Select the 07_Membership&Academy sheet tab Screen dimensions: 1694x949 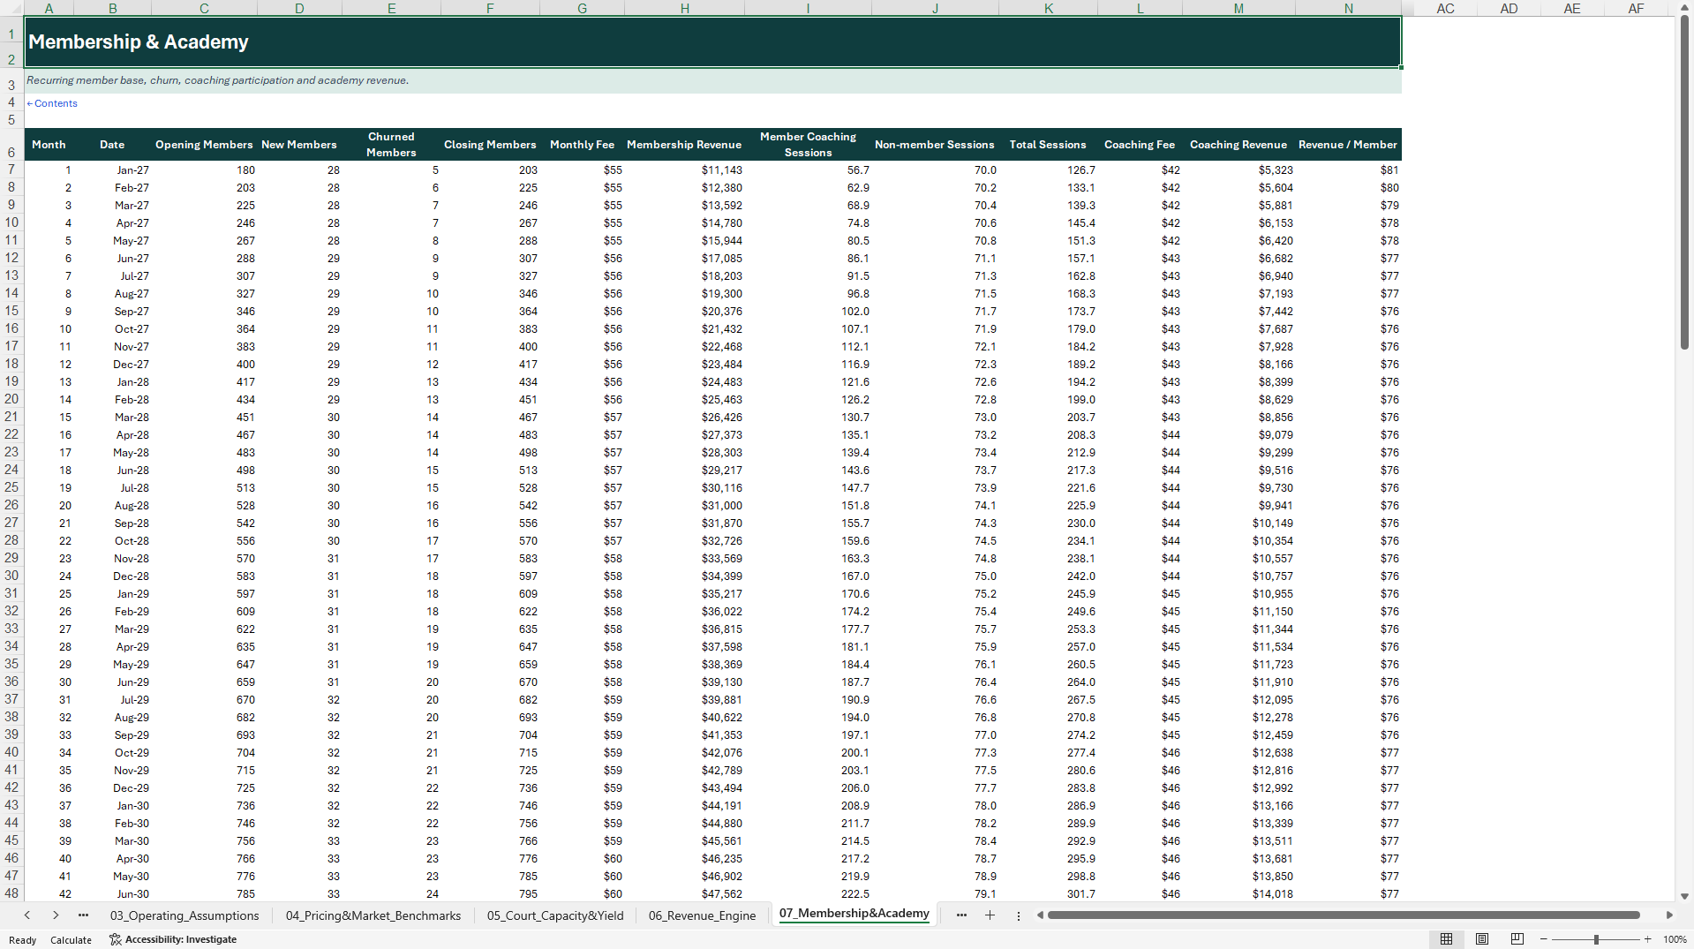(854, 914)
